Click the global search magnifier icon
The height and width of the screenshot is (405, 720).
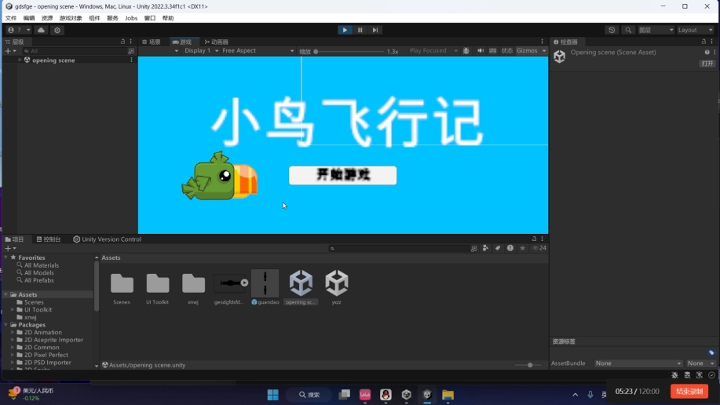point(628,30)
